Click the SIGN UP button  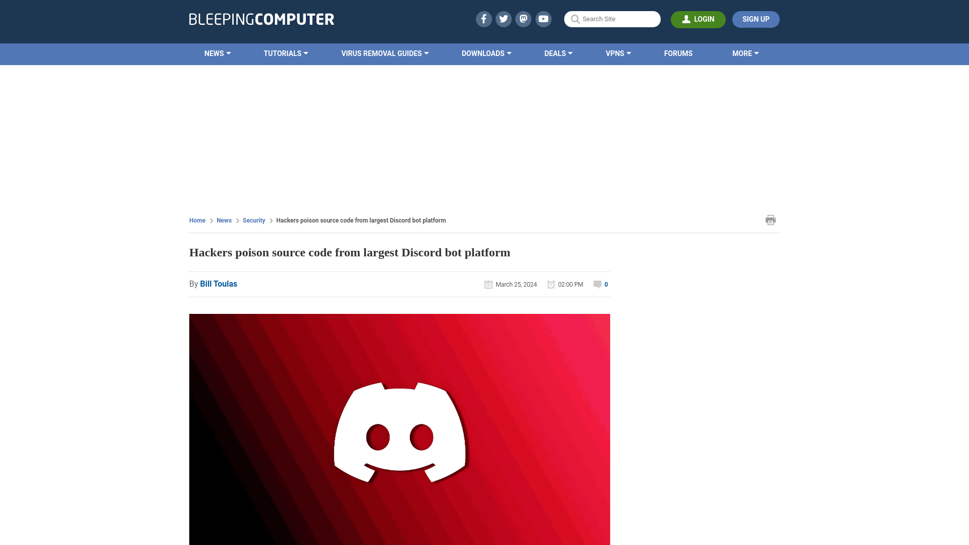756,19
